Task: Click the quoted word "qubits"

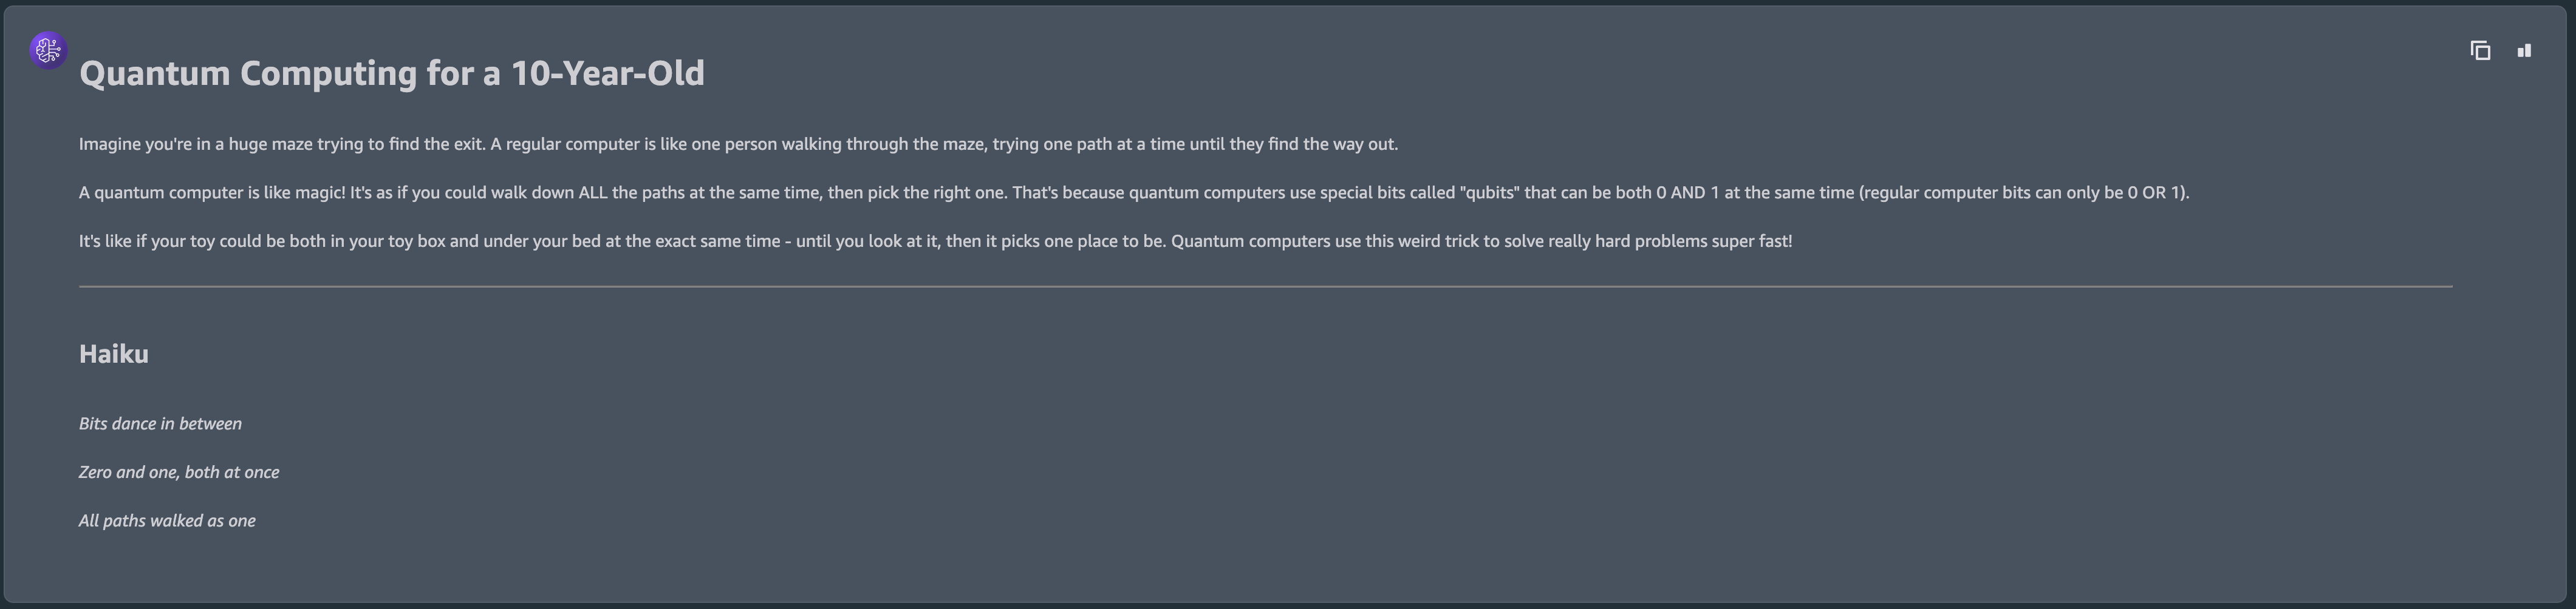Action: click(x=1490, y=193)
